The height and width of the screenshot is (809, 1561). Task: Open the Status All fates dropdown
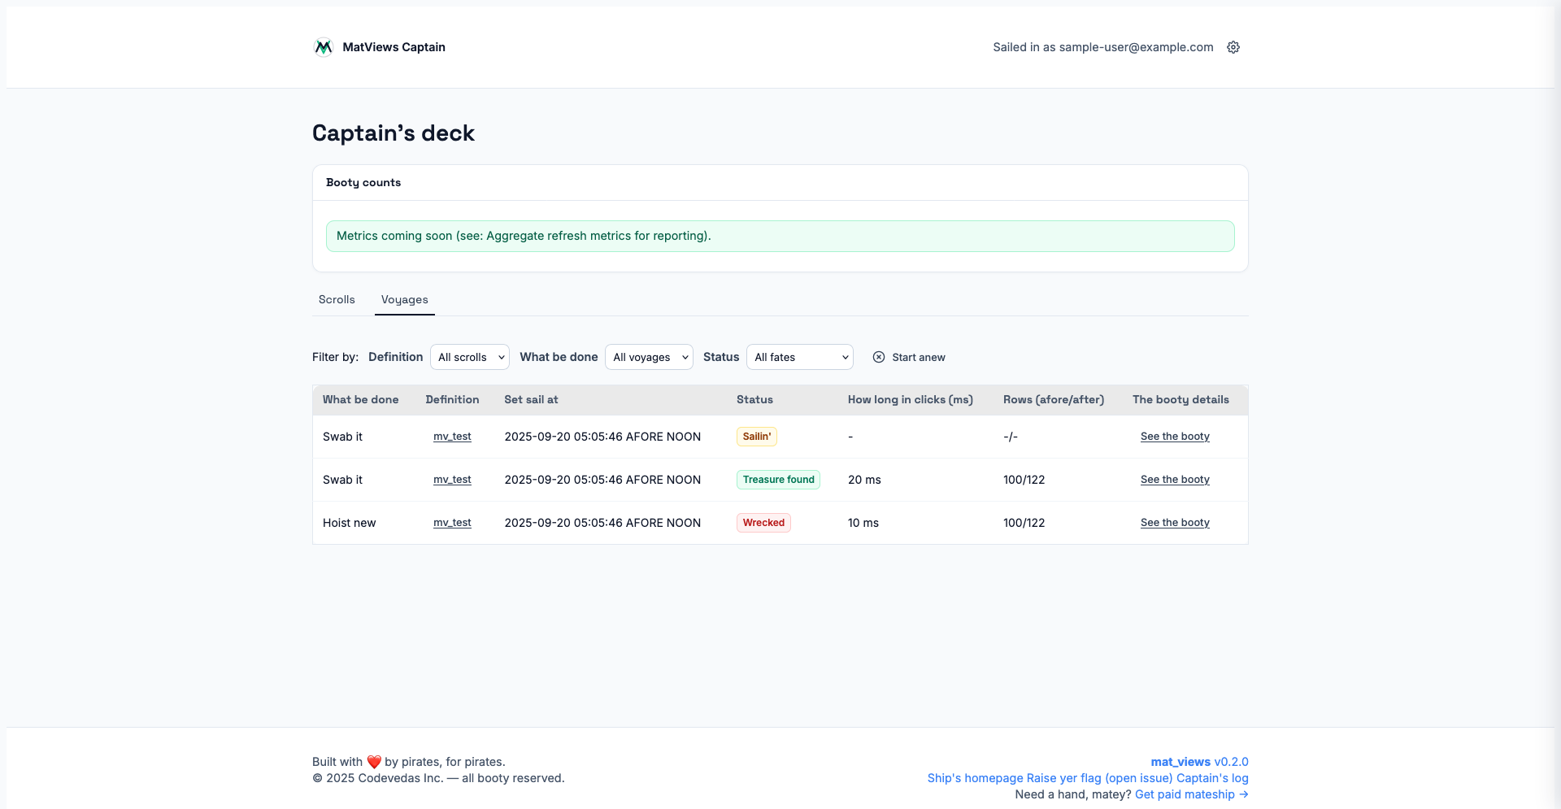[799, 357]
